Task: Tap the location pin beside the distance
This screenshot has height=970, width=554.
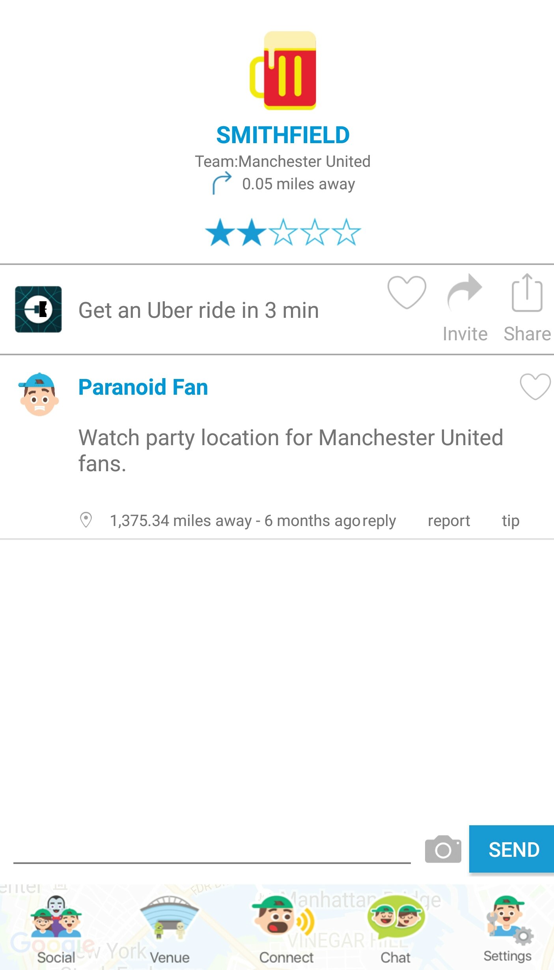Action: tap(86, 520)
